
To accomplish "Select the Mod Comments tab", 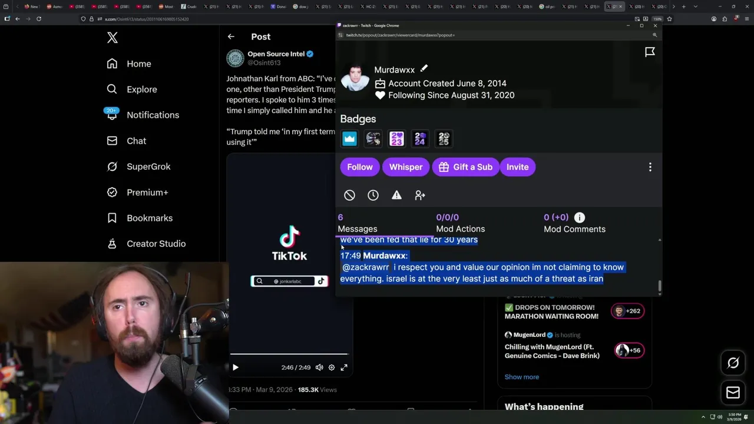I will [574, 223].
